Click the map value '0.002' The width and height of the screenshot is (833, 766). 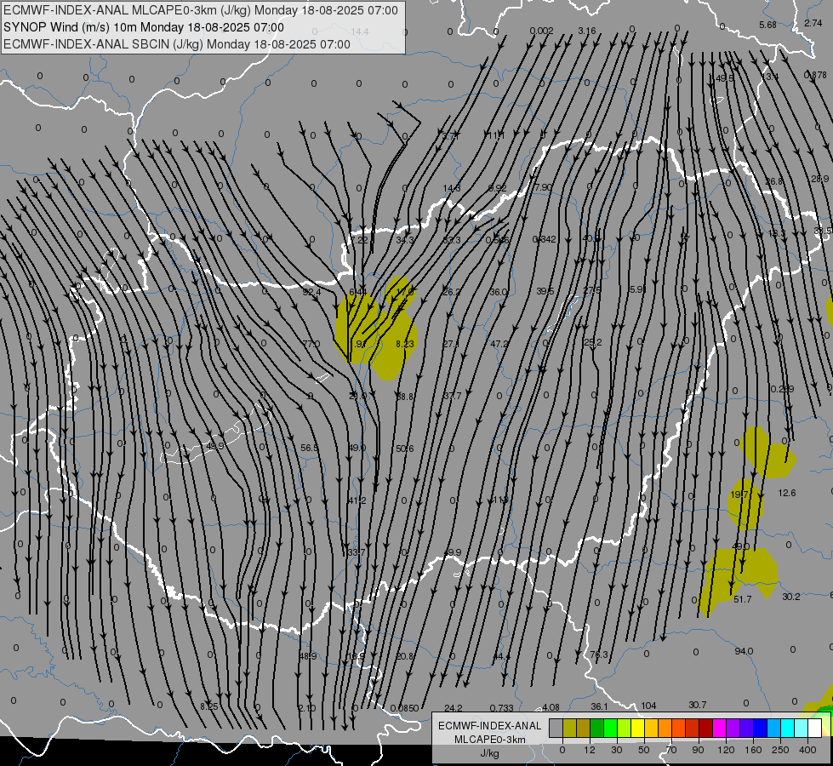541,31
